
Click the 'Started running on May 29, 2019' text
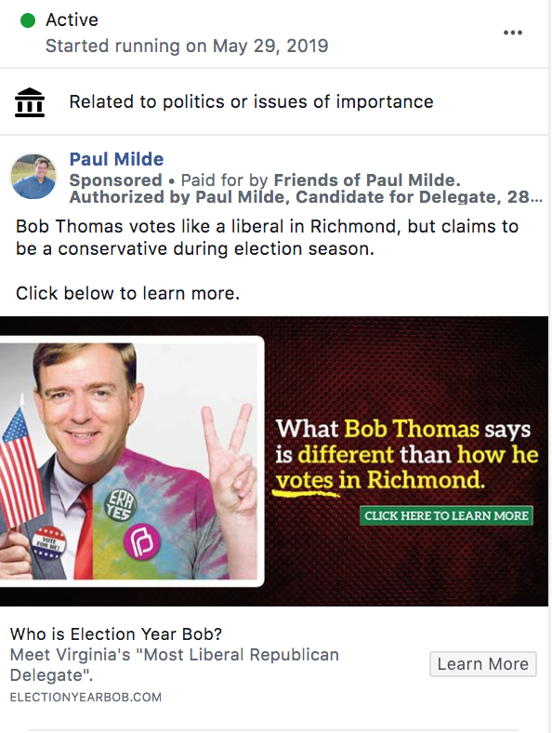coord(187,46)
